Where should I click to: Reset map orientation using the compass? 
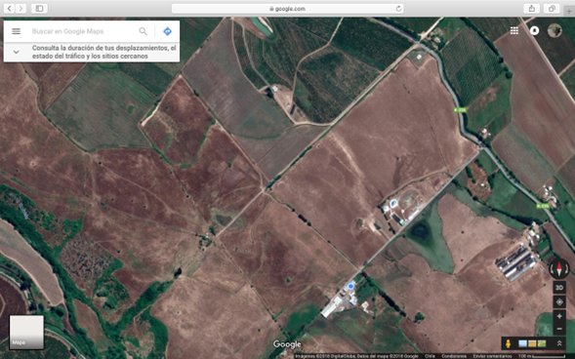[558, 268]
